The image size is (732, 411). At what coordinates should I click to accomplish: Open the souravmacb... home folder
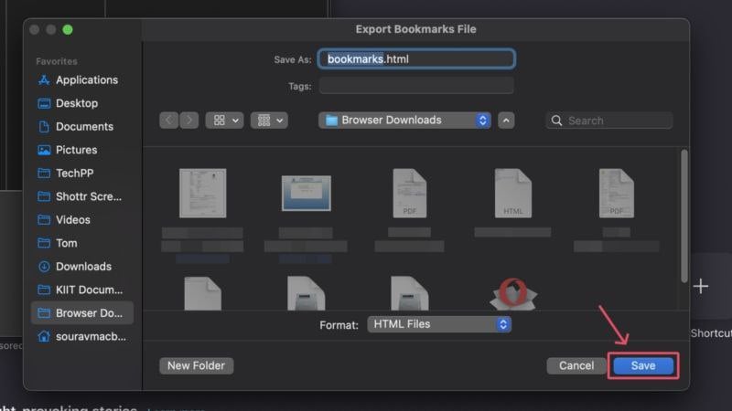[82, 336]
